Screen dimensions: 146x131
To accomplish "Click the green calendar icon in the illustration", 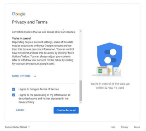I will point(100,71).
